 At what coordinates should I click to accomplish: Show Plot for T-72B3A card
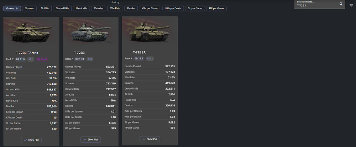[150, 139]
